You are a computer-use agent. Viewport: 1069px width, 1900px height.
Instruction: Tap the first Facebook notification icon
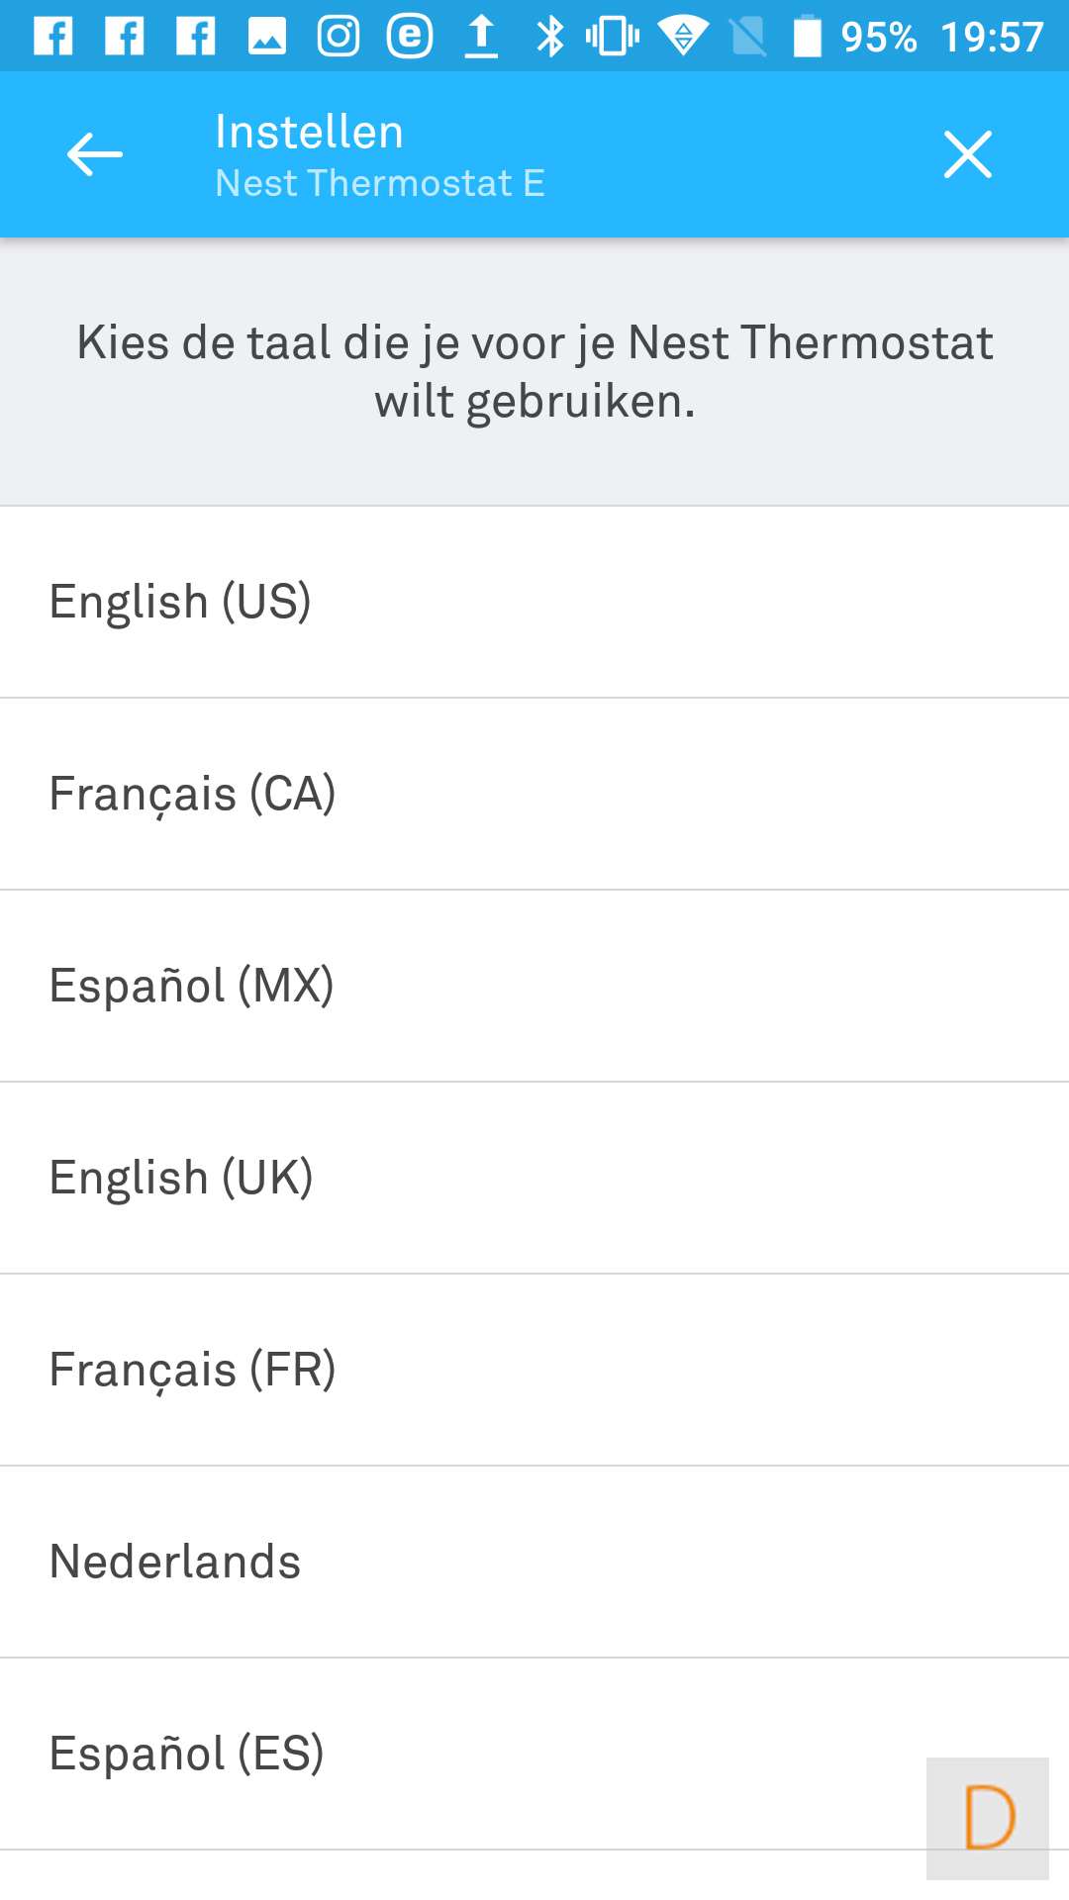(53, 37)
